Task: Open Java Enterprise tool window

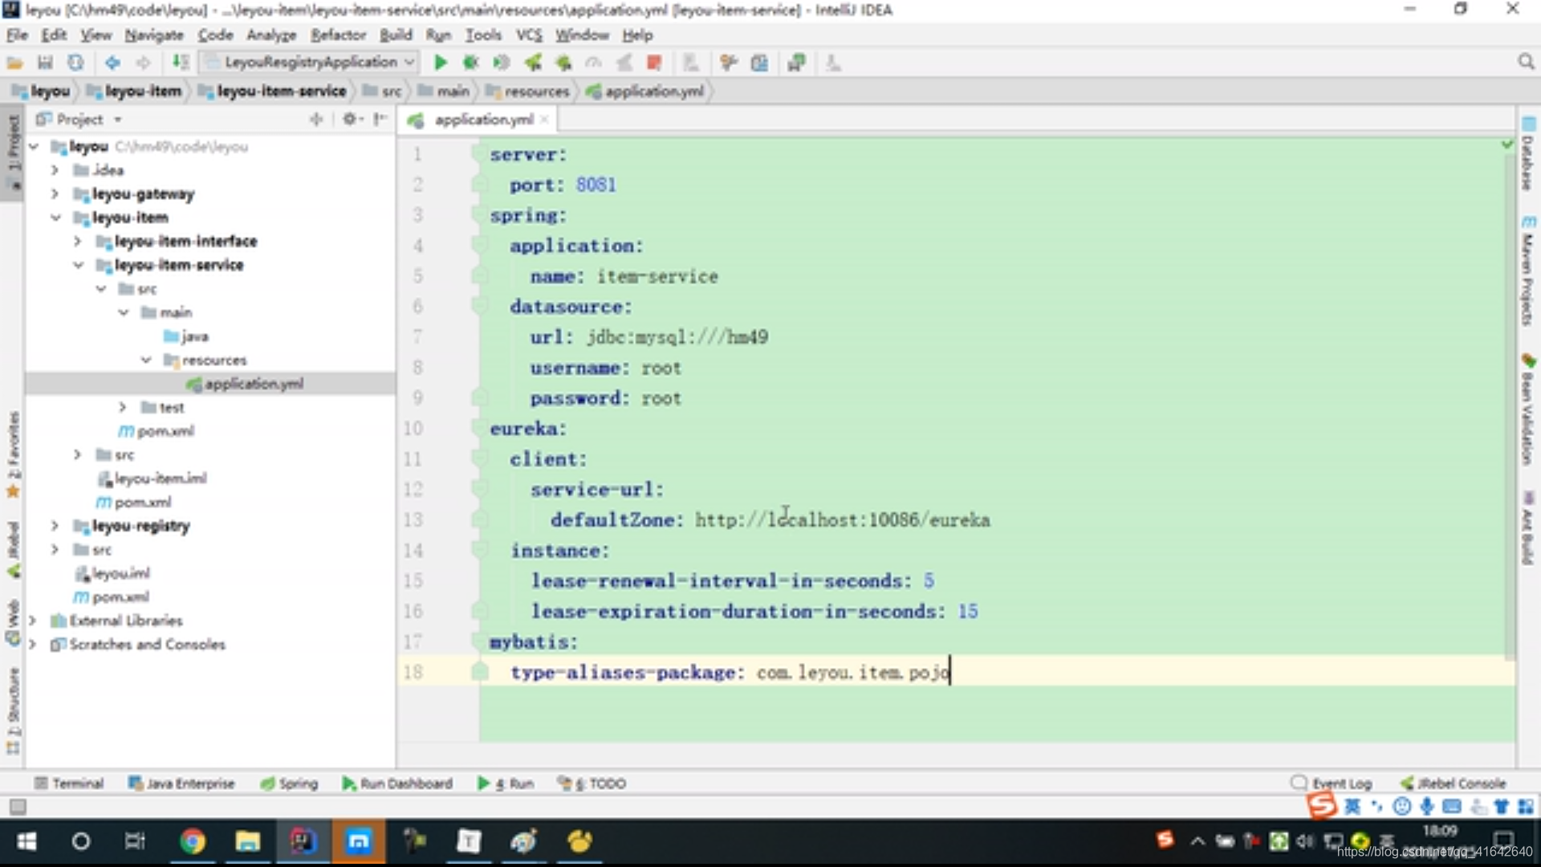Action: point(181,784)
